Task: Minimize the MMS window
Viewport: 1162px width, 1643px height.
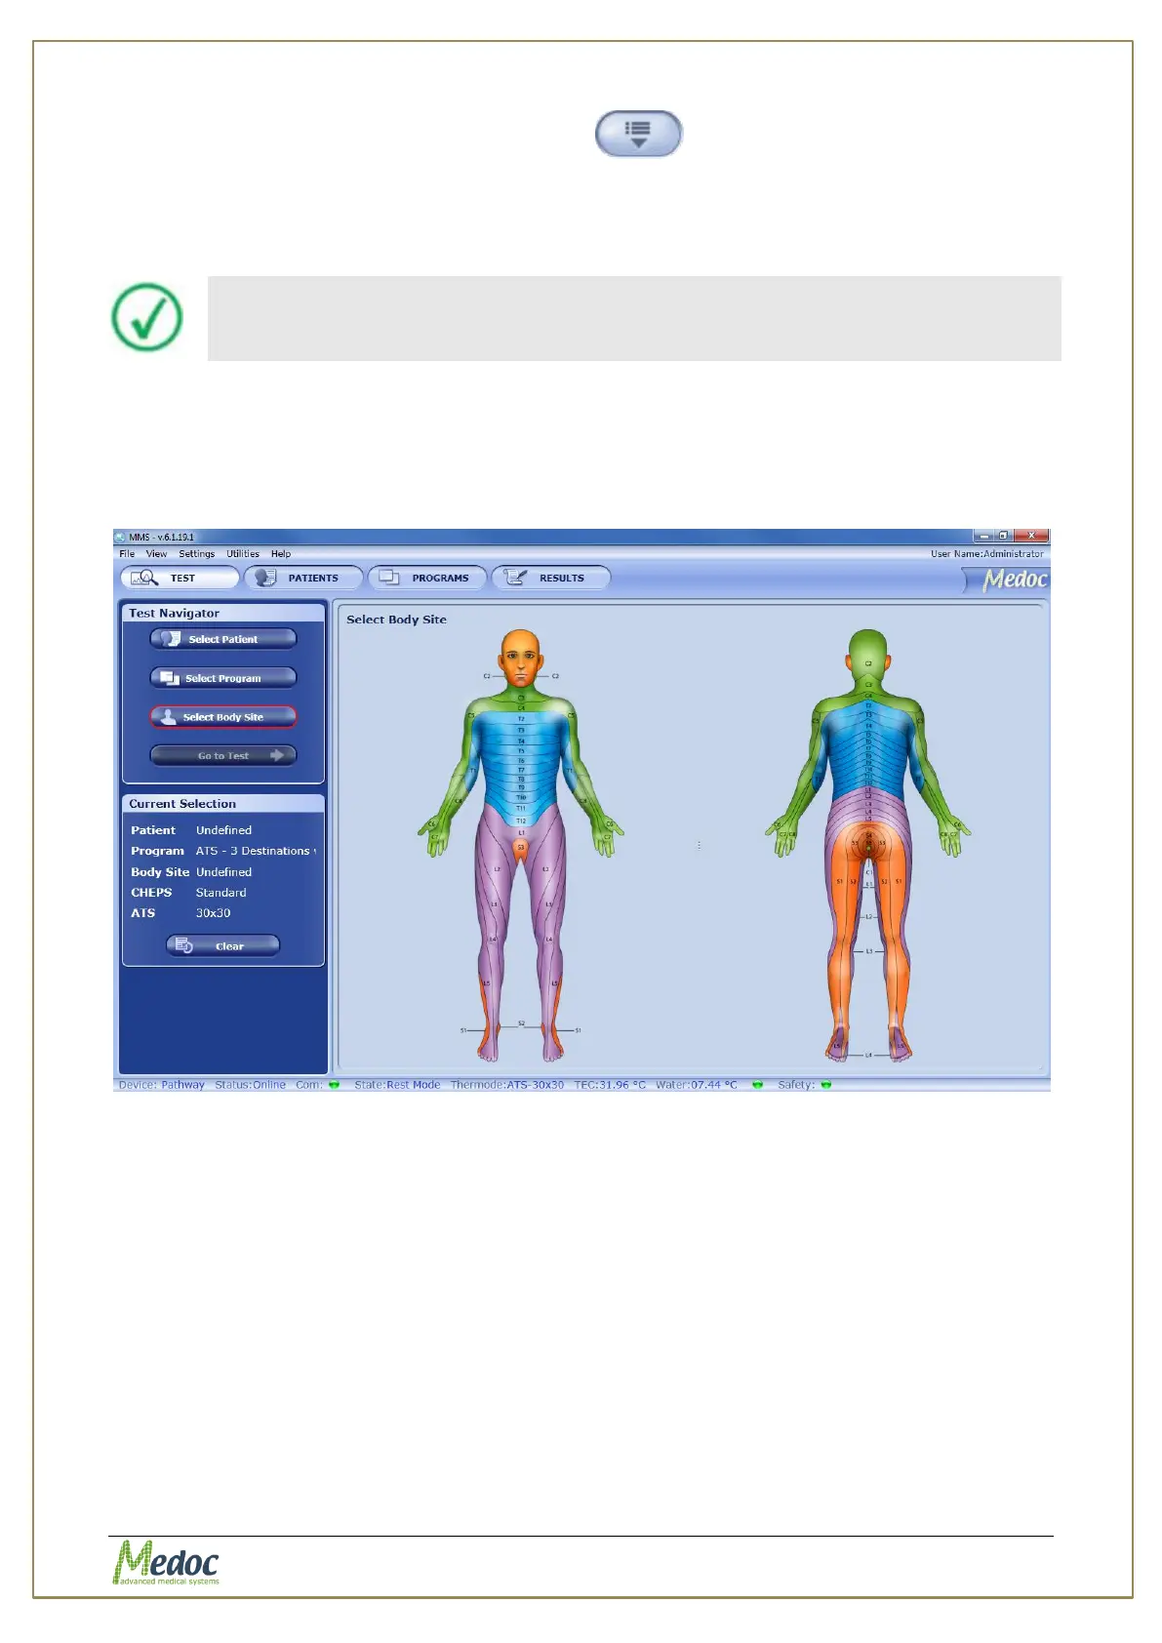Action: pos(984,536)
